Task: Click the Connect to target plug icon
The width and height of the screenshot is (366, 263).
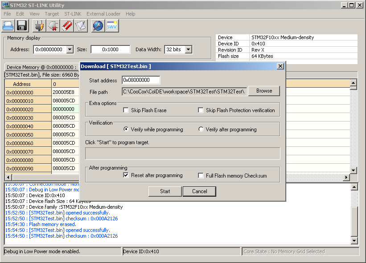Action: [39, 26]
